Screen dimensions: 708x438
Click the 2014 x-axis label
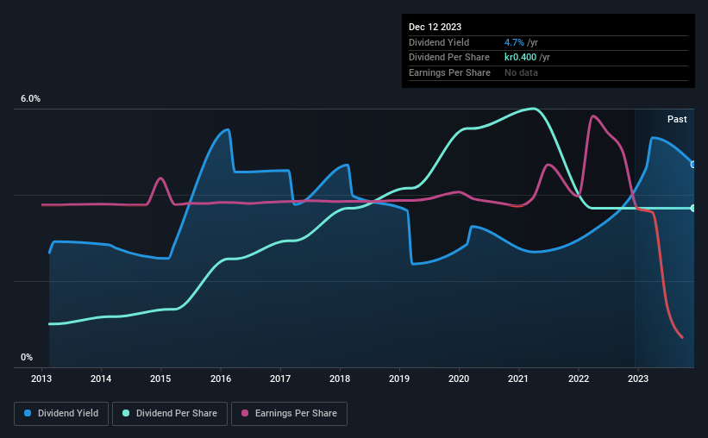click(x=101, y=379)
